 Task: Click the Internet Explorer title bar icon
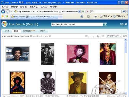2,2
